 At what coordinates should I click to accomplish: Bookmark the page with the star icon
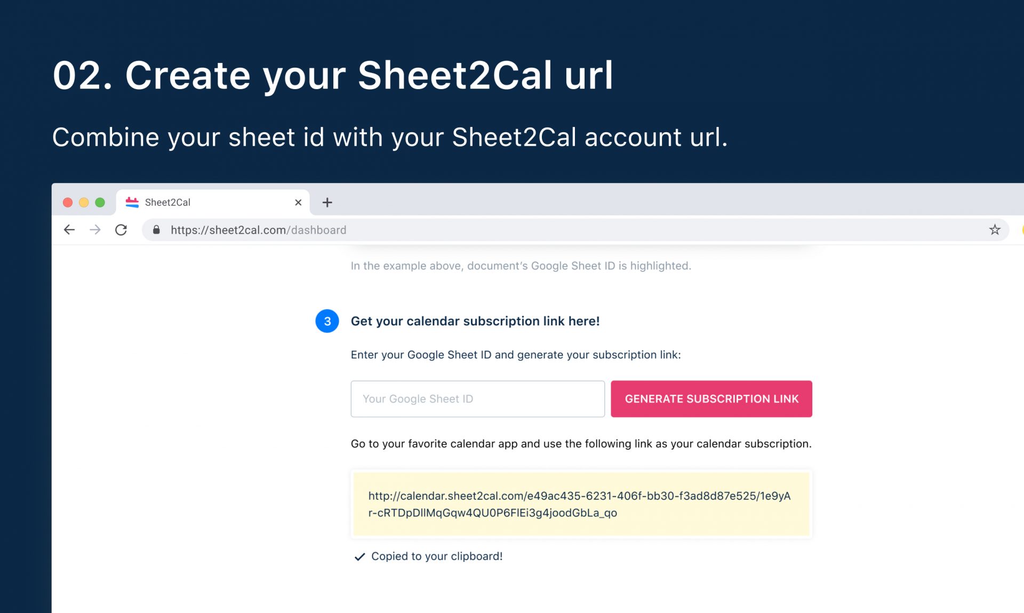(995, 230)
